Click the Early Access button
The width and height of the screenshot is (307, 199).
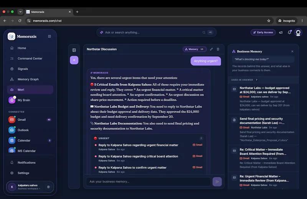coord(263,33)
